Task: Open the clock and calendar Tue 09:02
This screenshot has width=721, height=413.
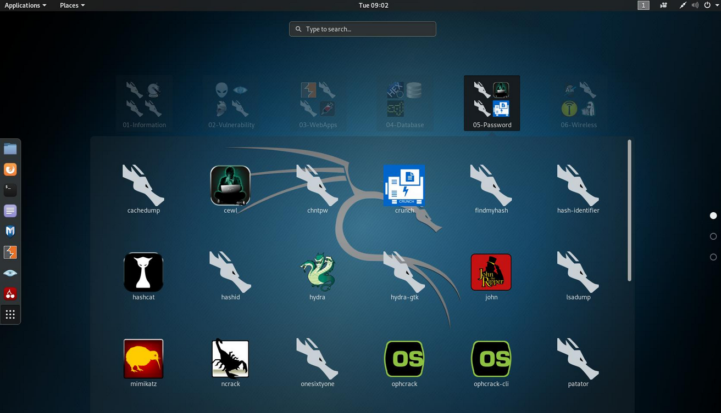Action: coord(373,5)
